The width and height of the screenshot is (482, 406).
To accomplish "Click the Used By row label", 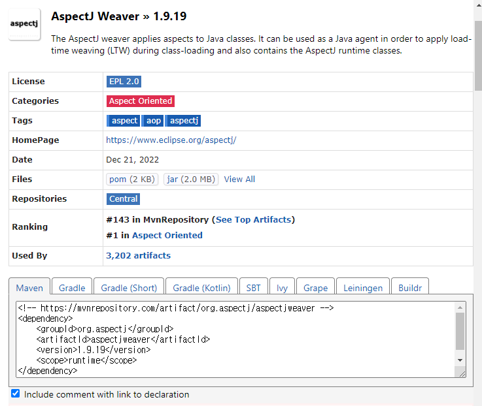I will pos(29,256).
